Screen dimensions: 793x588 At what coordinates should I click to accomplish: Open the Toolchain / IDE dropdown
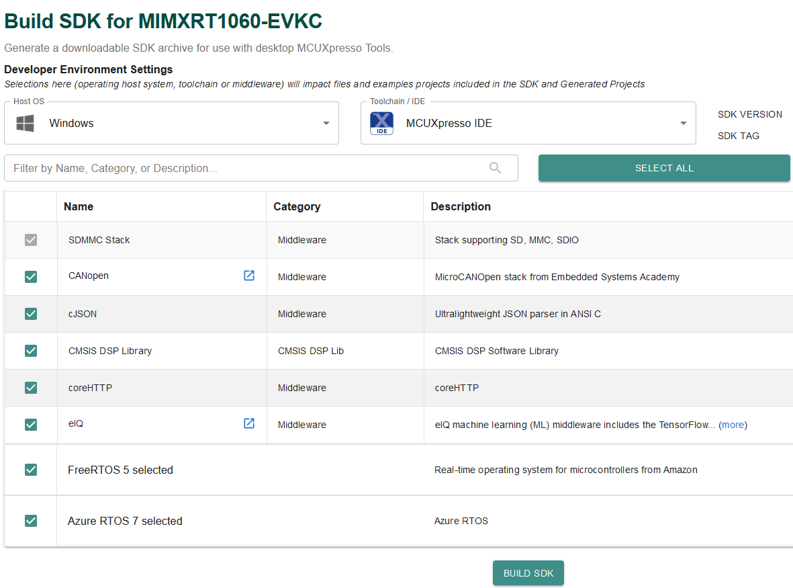coord(683,123)
